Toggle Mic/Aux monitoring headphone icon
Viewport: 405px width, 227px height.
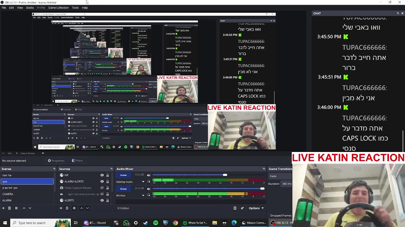click(x=149, y=195)
